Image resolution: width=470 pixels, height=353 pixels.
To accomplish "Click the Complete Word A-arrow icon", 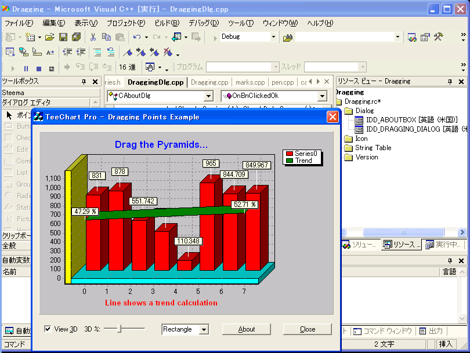I will tap(50, 52).
